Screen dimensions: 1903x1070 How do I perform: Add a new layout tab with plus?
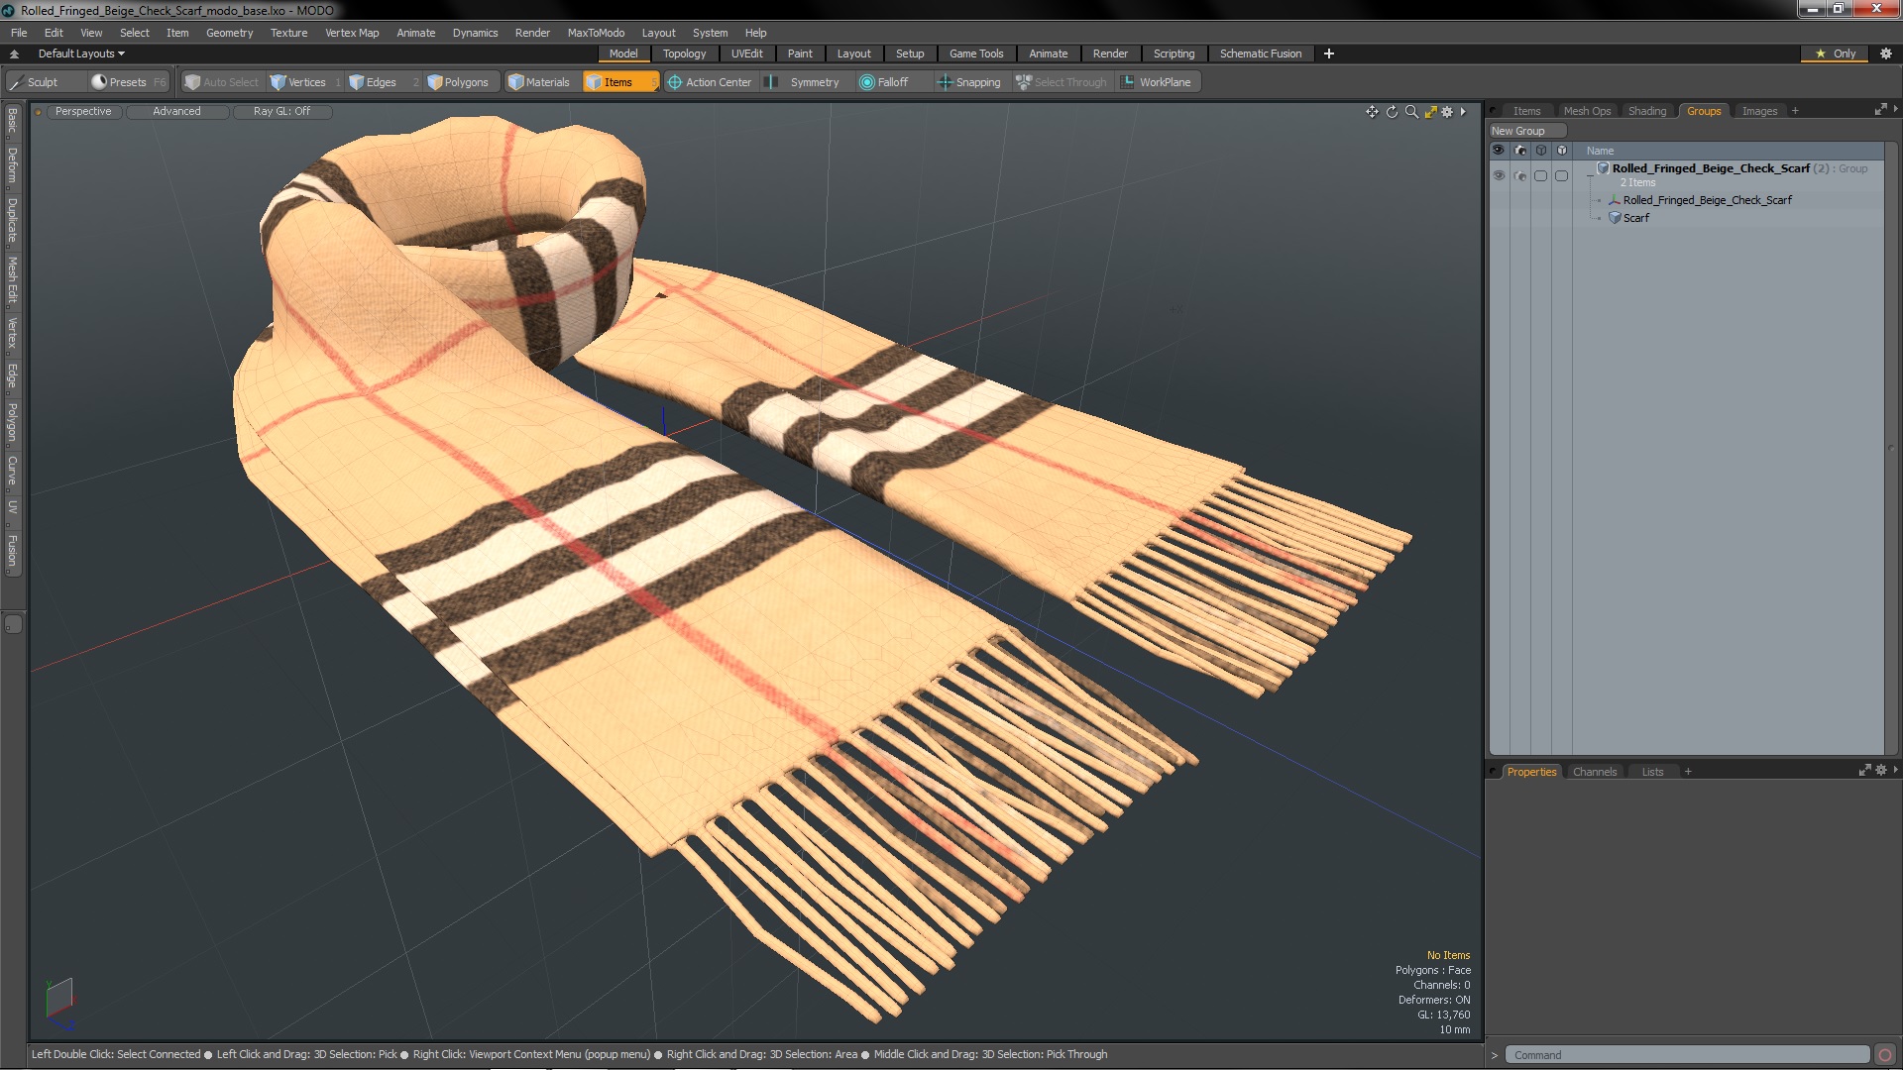1329,53
